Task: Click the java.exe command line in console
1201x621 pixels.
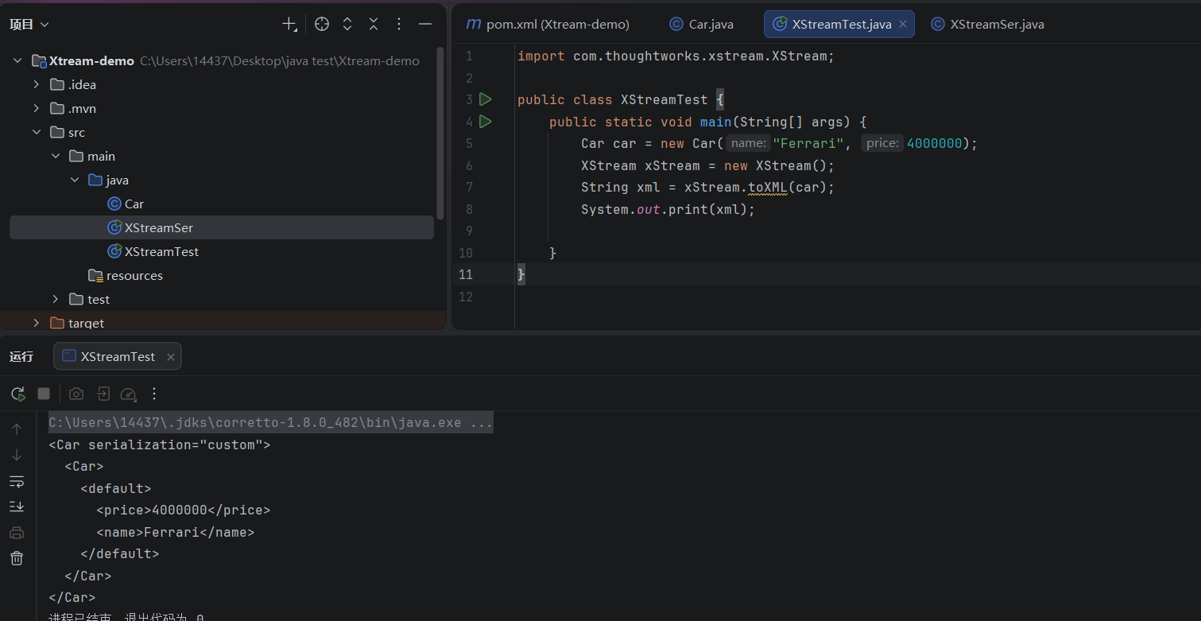Action: 271,422
